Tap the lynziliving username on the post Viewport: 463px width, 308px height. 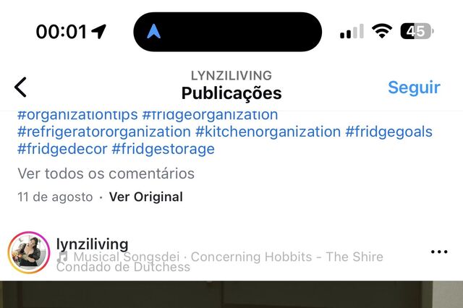pyautogui.click(x=93, y=244)
